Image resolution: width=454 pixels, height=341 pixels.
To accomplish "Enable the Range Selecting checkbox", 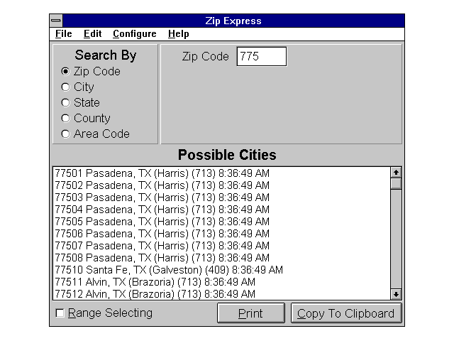I will [60, 313].
